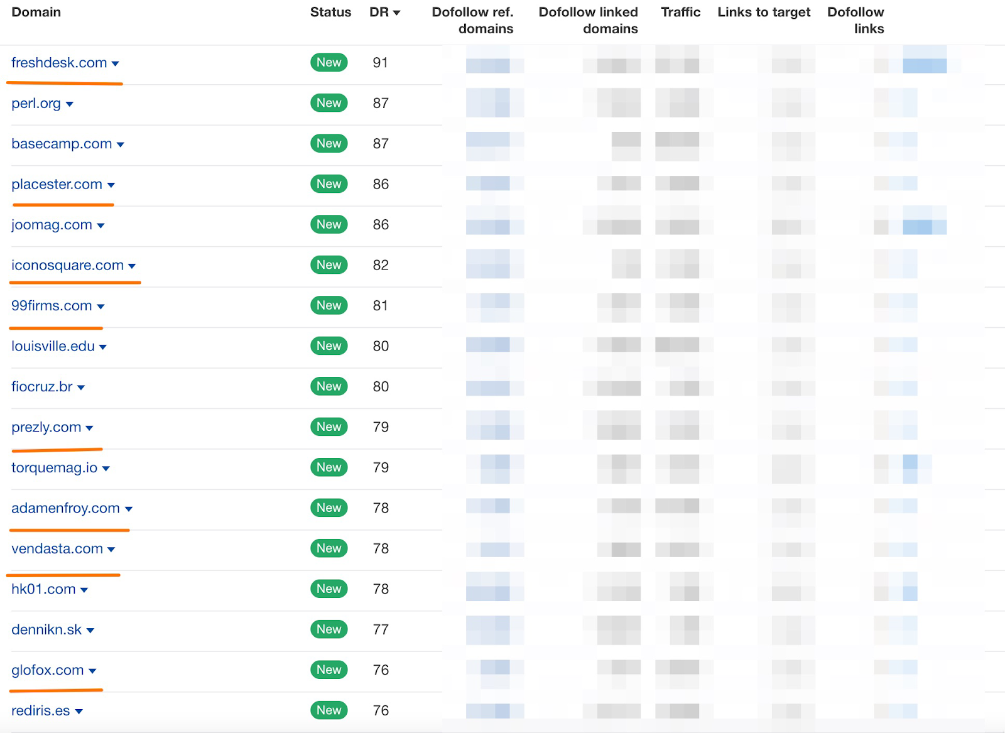Click the Status column header
Screen dimensions: 1005x733
click(x=330, y=13)
